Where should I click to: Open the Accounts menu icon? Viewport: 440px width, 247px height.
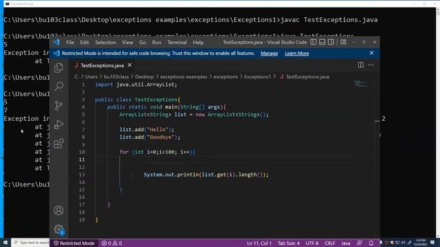58,211
